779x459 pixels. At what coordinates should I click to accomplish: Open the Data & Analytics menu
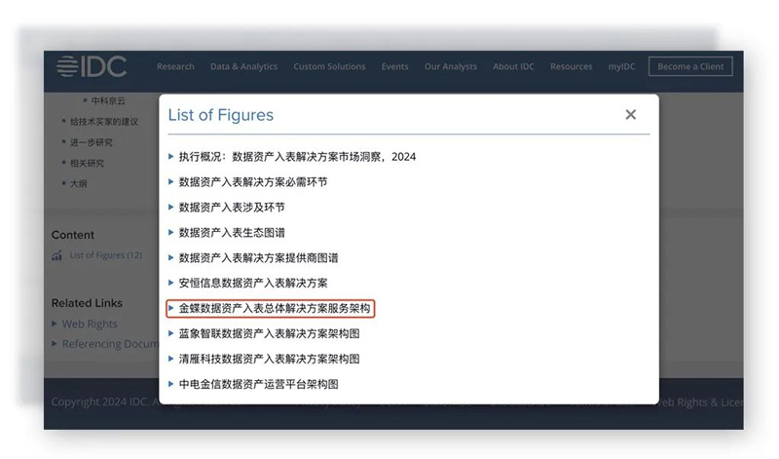click(x=243, y=67)
